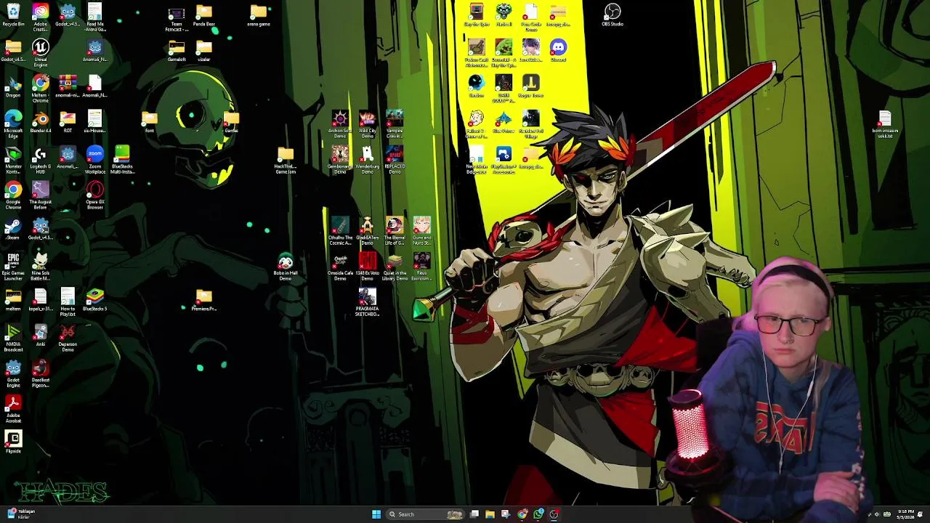The height and width of the screenshot is (523, 930).
Task: Open Wild City Demo icon
Action: (x=367, y=124)
